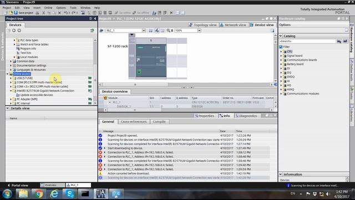
Task: Open the Online menu
Action: click(x=48, y=8)
